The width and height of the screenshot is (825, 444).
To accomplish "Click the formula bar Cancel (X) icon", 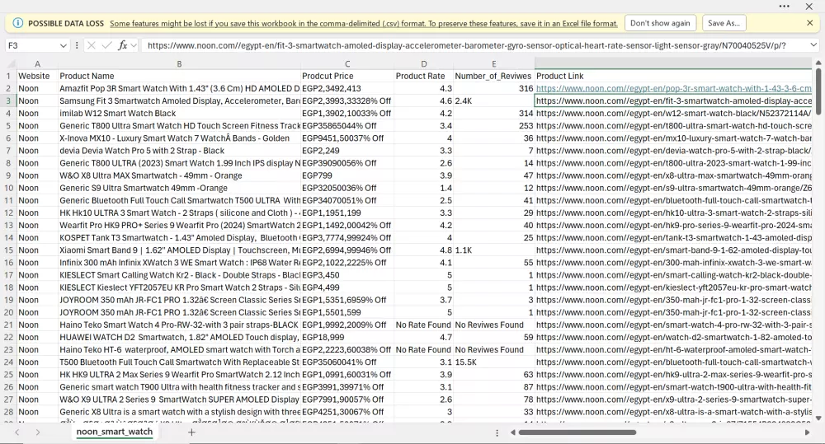I will click(x=92, y=45).
